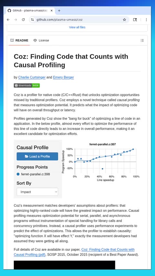Viewport: 155px width, 276px height.
Task: Open Emery Berger author link
Action: coord(63,77)
